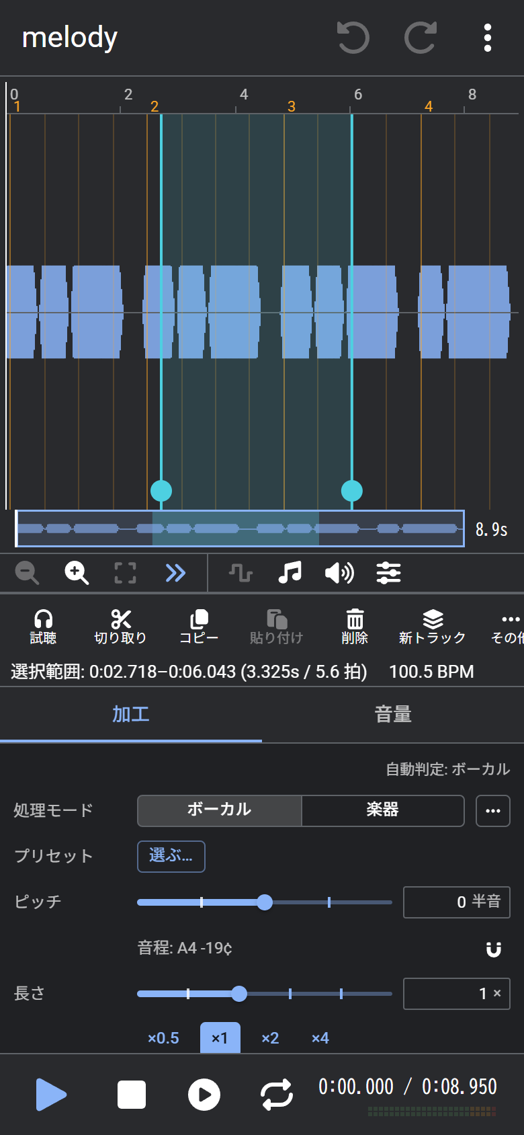Image resolution: width=524 pixels, height=1135 pixels.
Task: Open the speaker volume tool
Action: pyautogui.click(x=339, y=573)
